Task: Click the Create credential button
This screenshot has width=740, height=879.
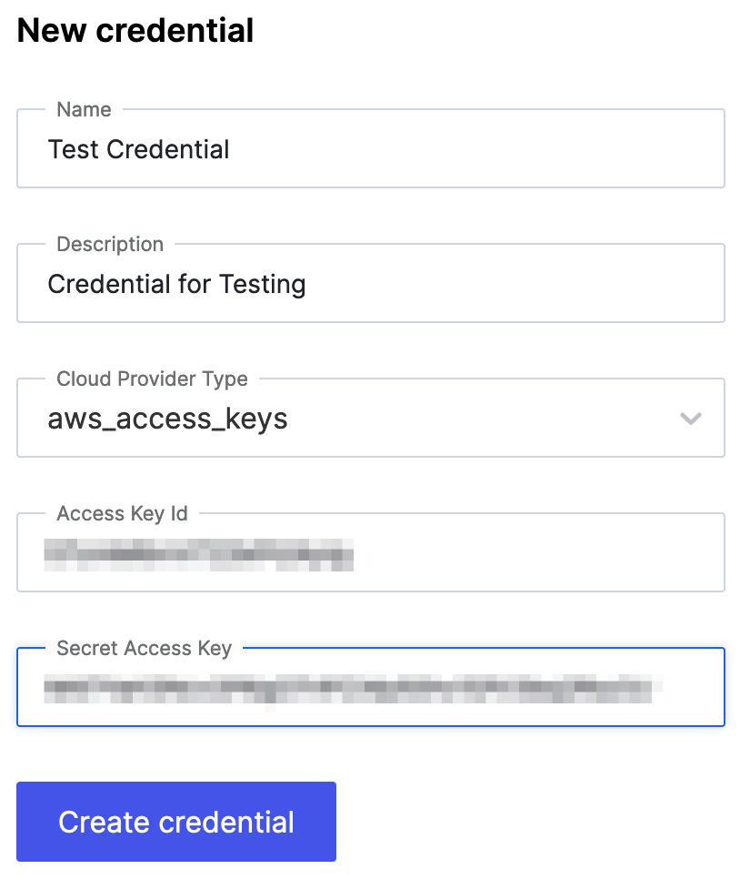Action: click(176, 822)
